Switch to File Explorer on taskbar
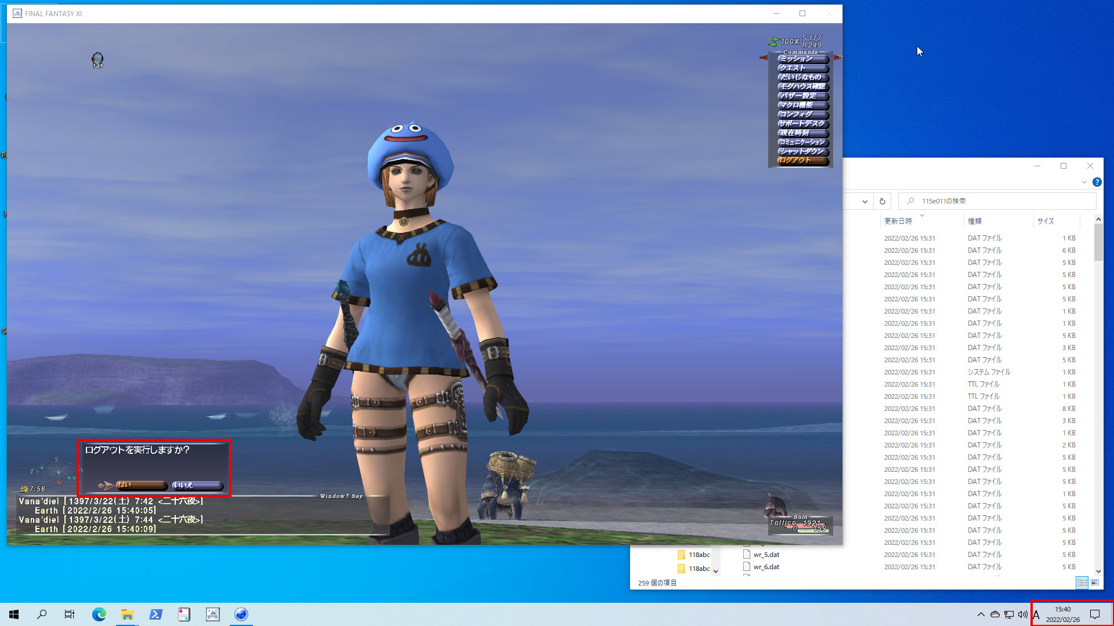 click(x=128, y=614)
